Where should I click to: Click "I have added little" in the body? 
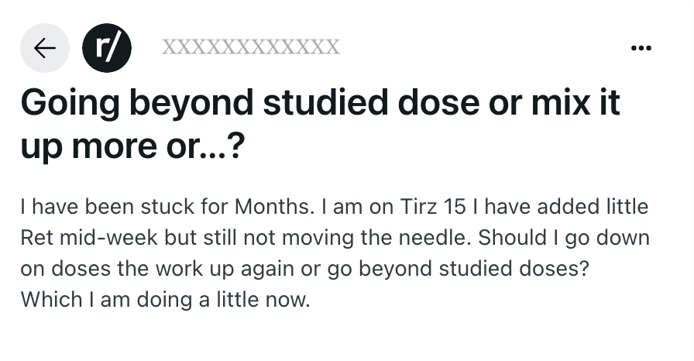(x=561, y=207)
